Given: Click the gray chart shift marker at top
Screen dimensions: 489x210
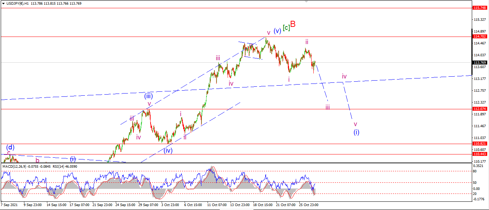Looking at the screenshot, I should 306,1.
